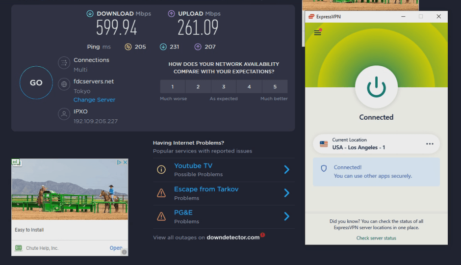Expand the Youtube TV row chevron
This screenshot has width=461, height=265.
[287, 169]
